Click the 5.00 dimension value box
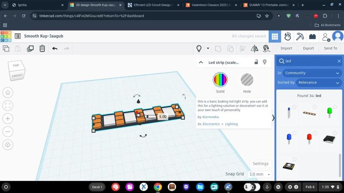The image size is (344, 193). [163, 117]
